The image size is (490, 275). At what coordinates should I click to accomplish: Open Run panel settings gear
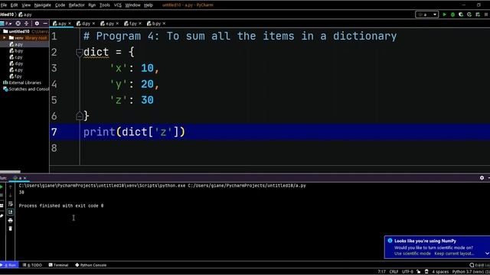(482, 178)
